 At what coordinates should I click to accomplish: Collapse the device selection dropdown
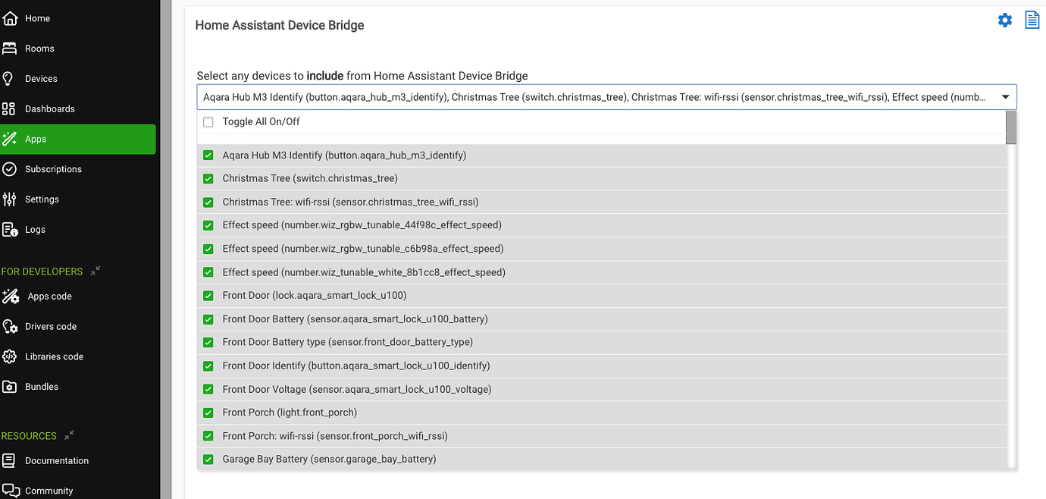click(x=1006, y=96)
